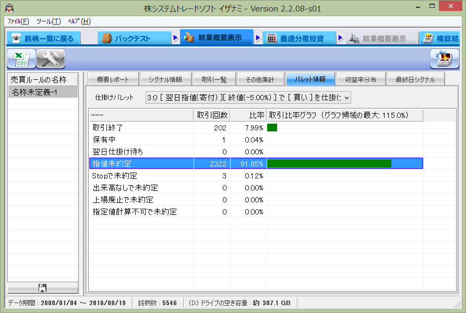
Task: Click the green bar in 取引終了 row
Action: click(272, 128)
